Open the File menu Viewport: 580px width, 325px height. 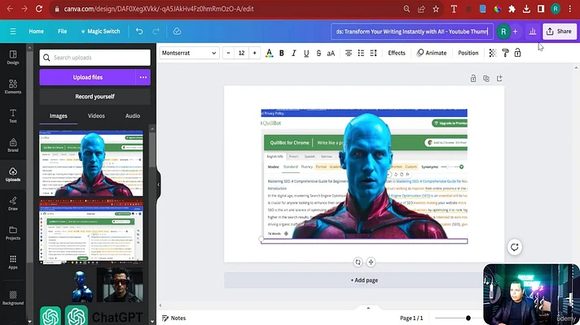click(62, 32)
